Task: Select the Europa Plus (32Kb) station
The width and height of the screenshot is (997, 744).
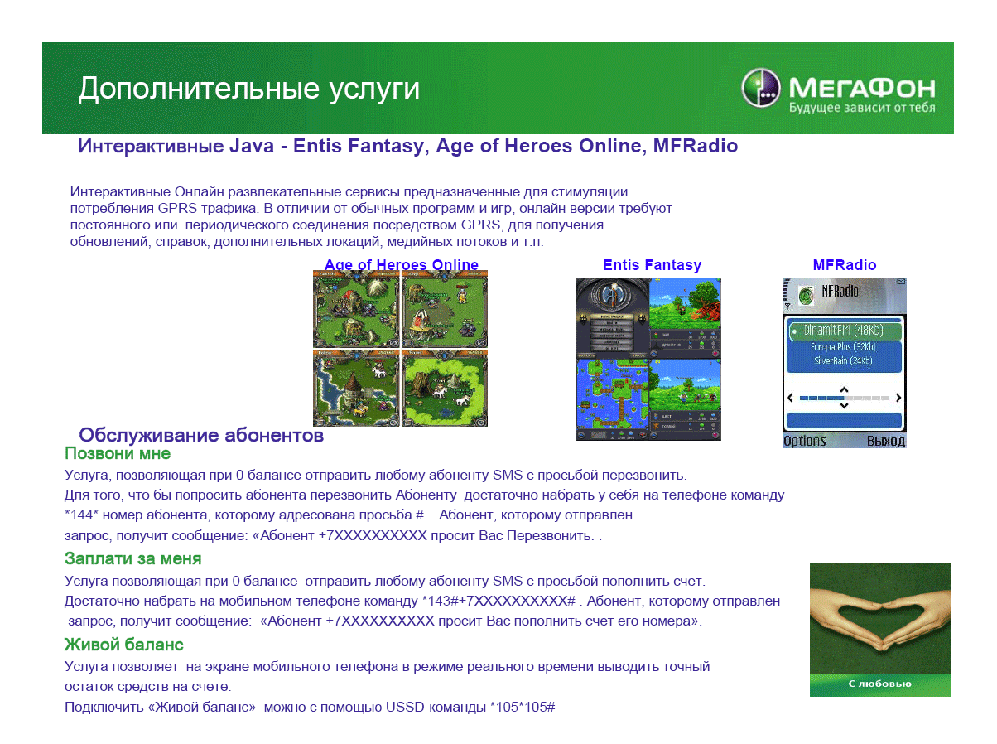Action: (844, 347)
